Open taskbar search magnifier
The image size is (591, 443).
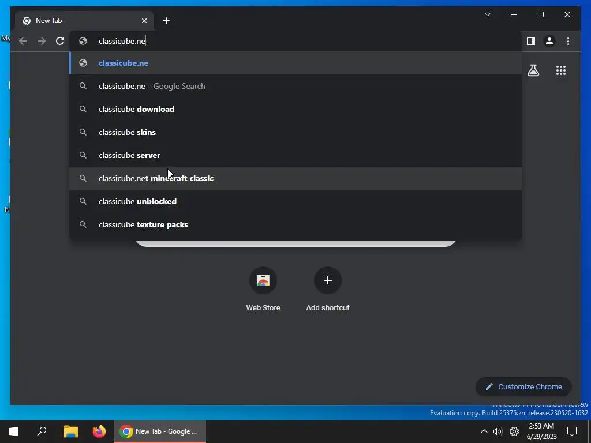coord(42,431)
